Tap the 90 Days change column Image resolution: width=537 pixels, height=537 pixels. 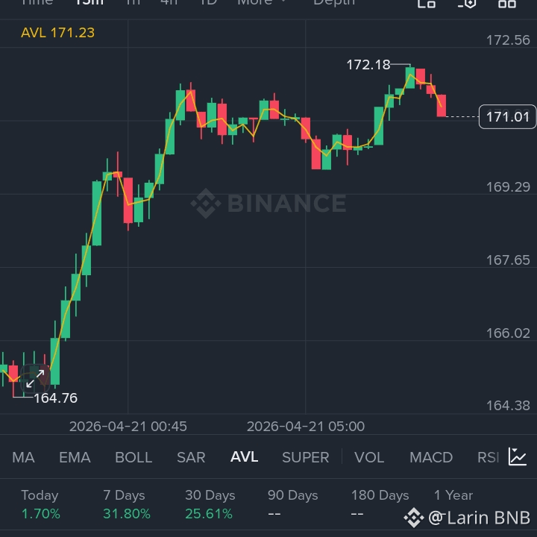coord(293,504)
